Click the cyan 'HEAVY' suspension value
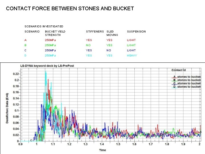Viewport: 205px width, 154px height. coord(132,55)
